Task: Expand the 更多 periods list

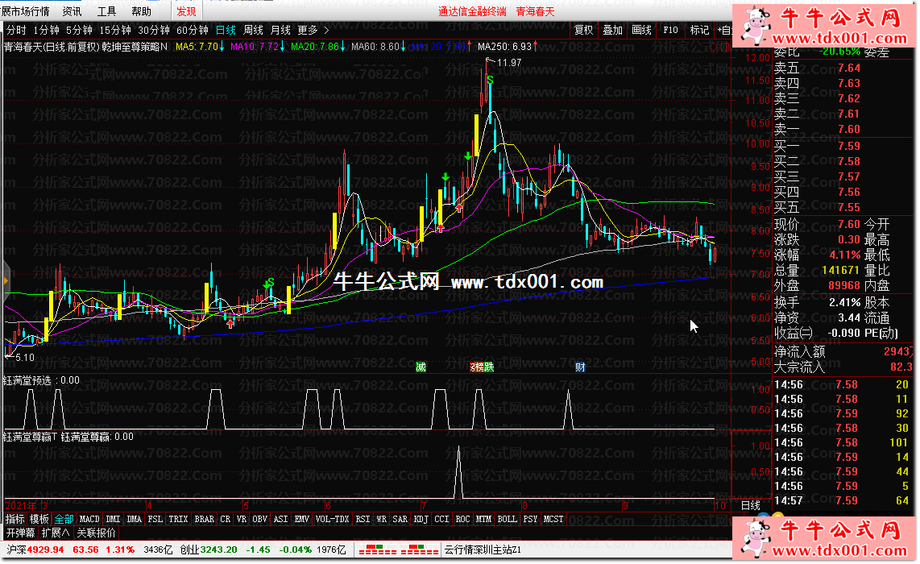Action: 312,31
